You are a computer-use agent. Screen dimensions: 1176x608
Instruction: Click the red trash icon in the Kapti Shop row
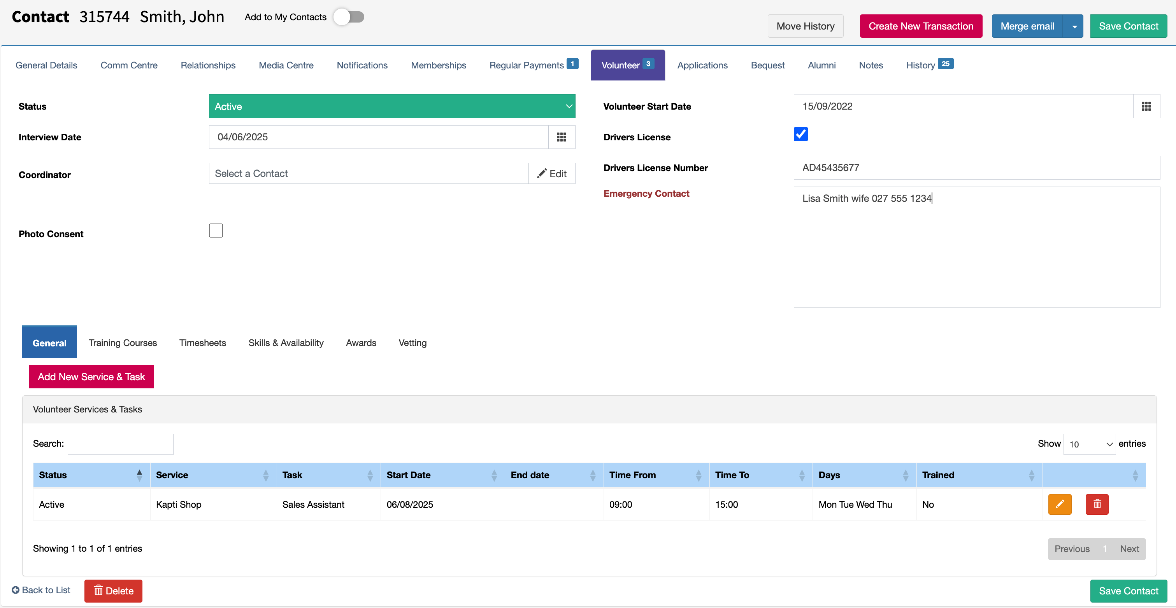[1097, 504]
